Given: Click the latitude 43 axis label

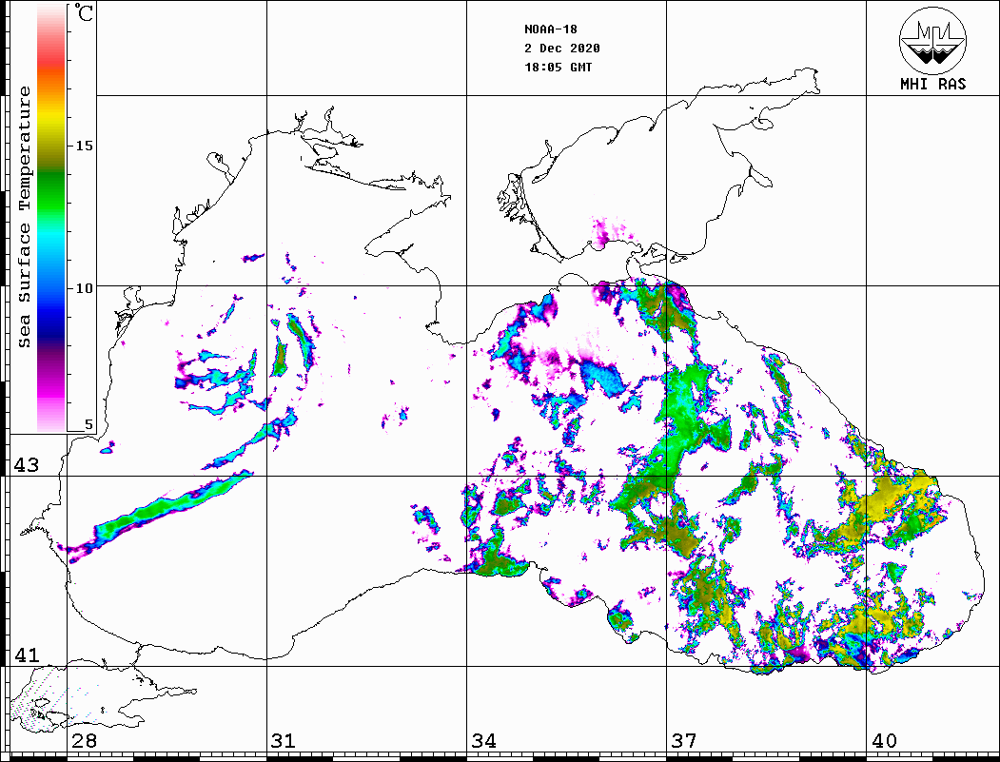Looking at the screenshot, I should coord(26,465).
